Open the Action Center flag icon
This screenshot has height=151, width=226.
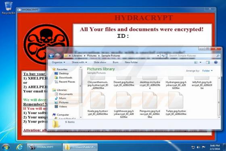click(204, 147)
